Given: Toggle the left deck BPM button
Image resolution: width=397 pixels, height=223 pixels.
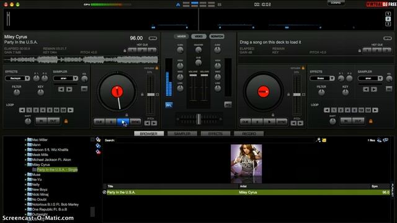Looking at the screenshot, I should (153, 38).
